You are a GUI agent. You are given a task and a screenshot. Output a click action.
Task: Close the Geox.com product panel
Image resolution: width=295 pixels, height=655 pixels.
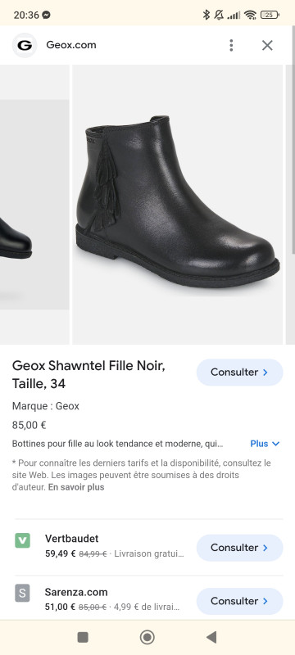(267, 45)
